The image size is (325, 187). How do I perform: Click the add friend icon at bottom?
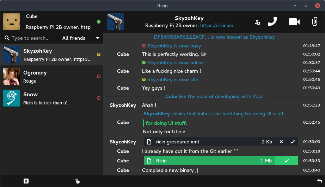(x=26, y=181)
